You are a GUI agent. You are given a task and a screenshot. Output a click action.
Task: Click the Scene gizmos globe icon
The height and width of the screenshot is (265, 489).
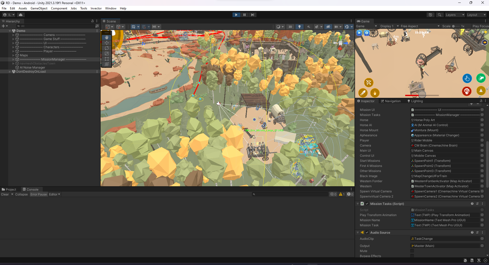tap(347, 27)
